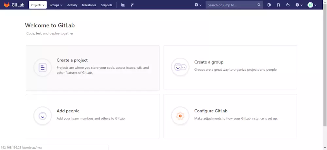Click 'Code, test, and deploy together' text
This screenshot has height=150, width=327.
point(50,33)
